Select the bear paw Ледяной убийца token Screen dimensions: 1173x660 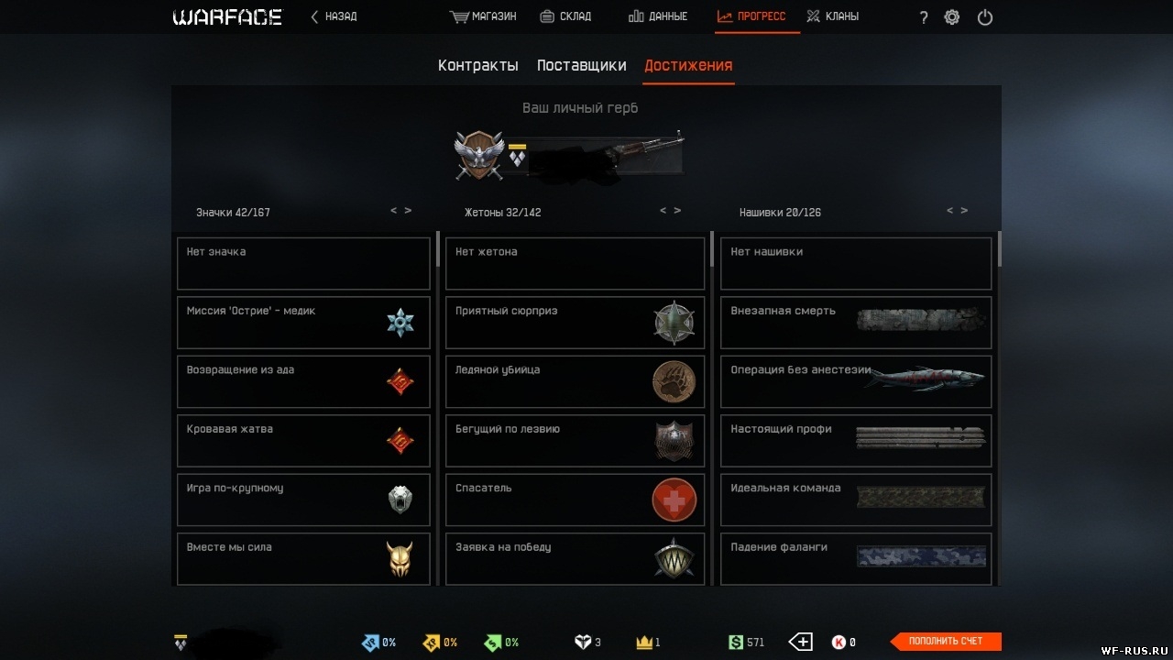[x=674, y=382]
